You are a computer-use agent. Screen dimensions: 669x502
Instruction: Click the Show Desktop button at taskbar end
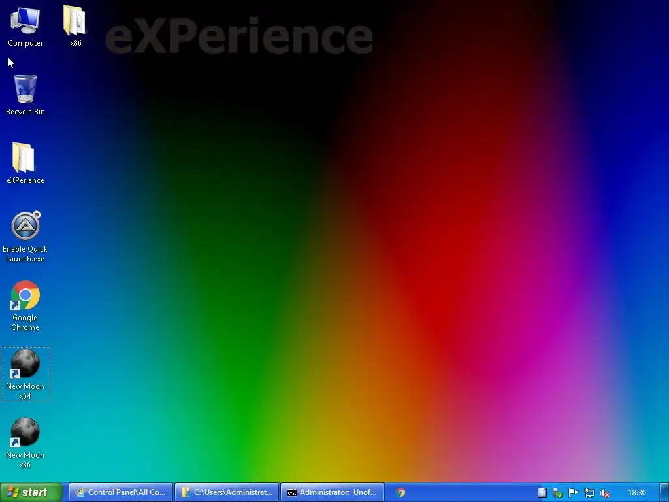(664, 492)
